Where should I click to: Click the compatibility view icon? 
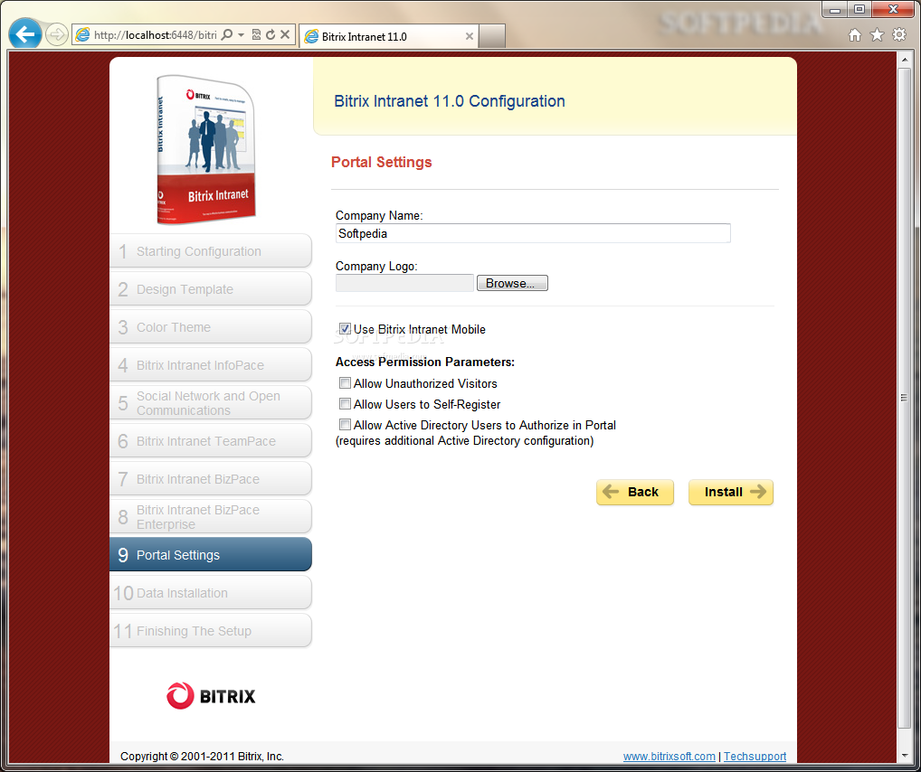tap(256, 34)
